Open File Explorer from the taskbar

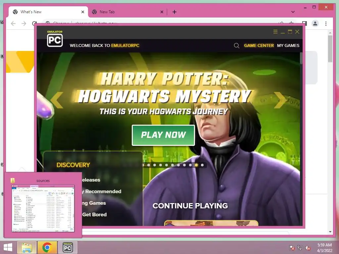coord(27,247)
